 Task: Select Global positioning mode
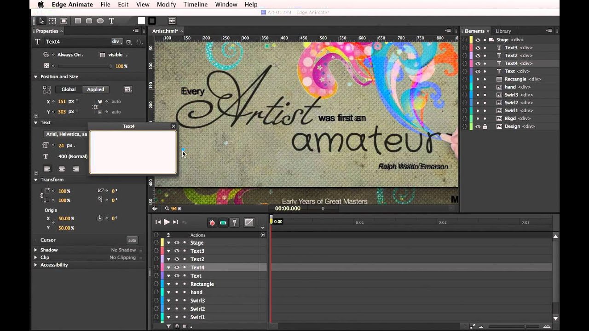[69, 89]
